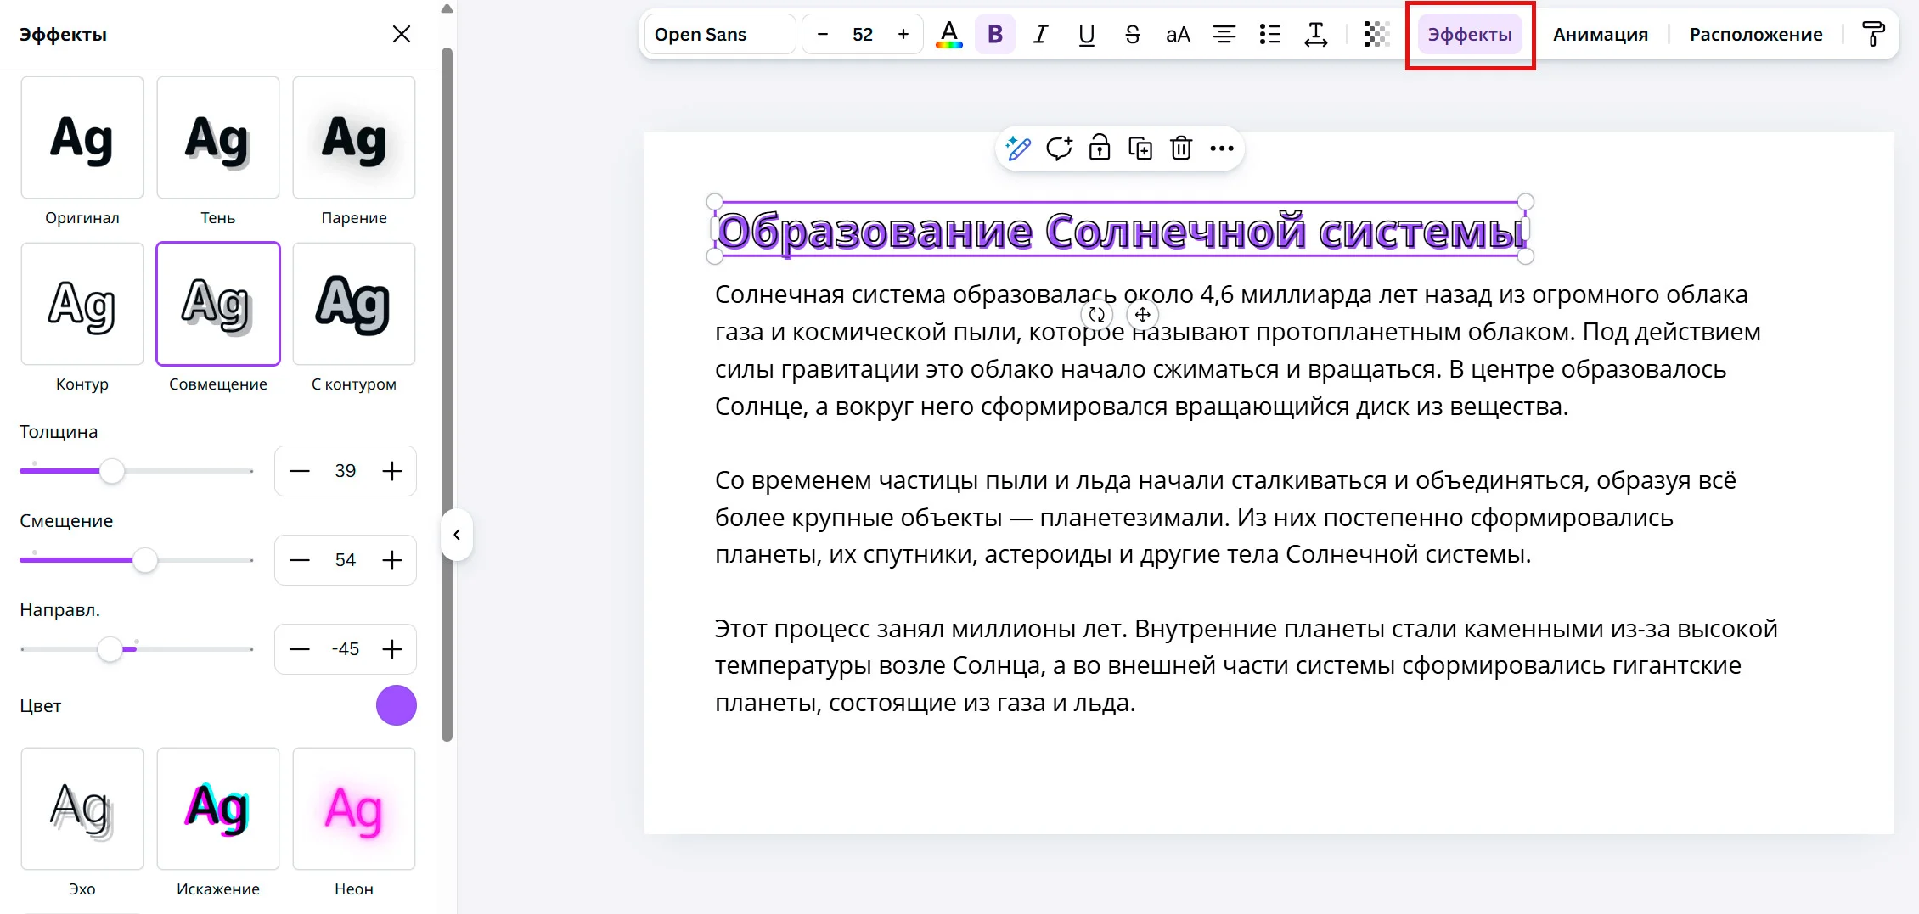Toggle underline formatting
Screen dimensions: 1919x914
[x=1086, y=35]
